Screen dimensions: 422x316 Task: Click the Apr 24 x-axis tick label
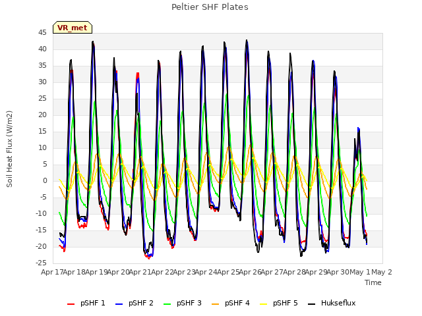pos(206,272)
